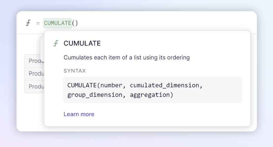Viewport: 273px width, 147px height.
Task: Click the number argument in syntax block
Action: point(111,85)
